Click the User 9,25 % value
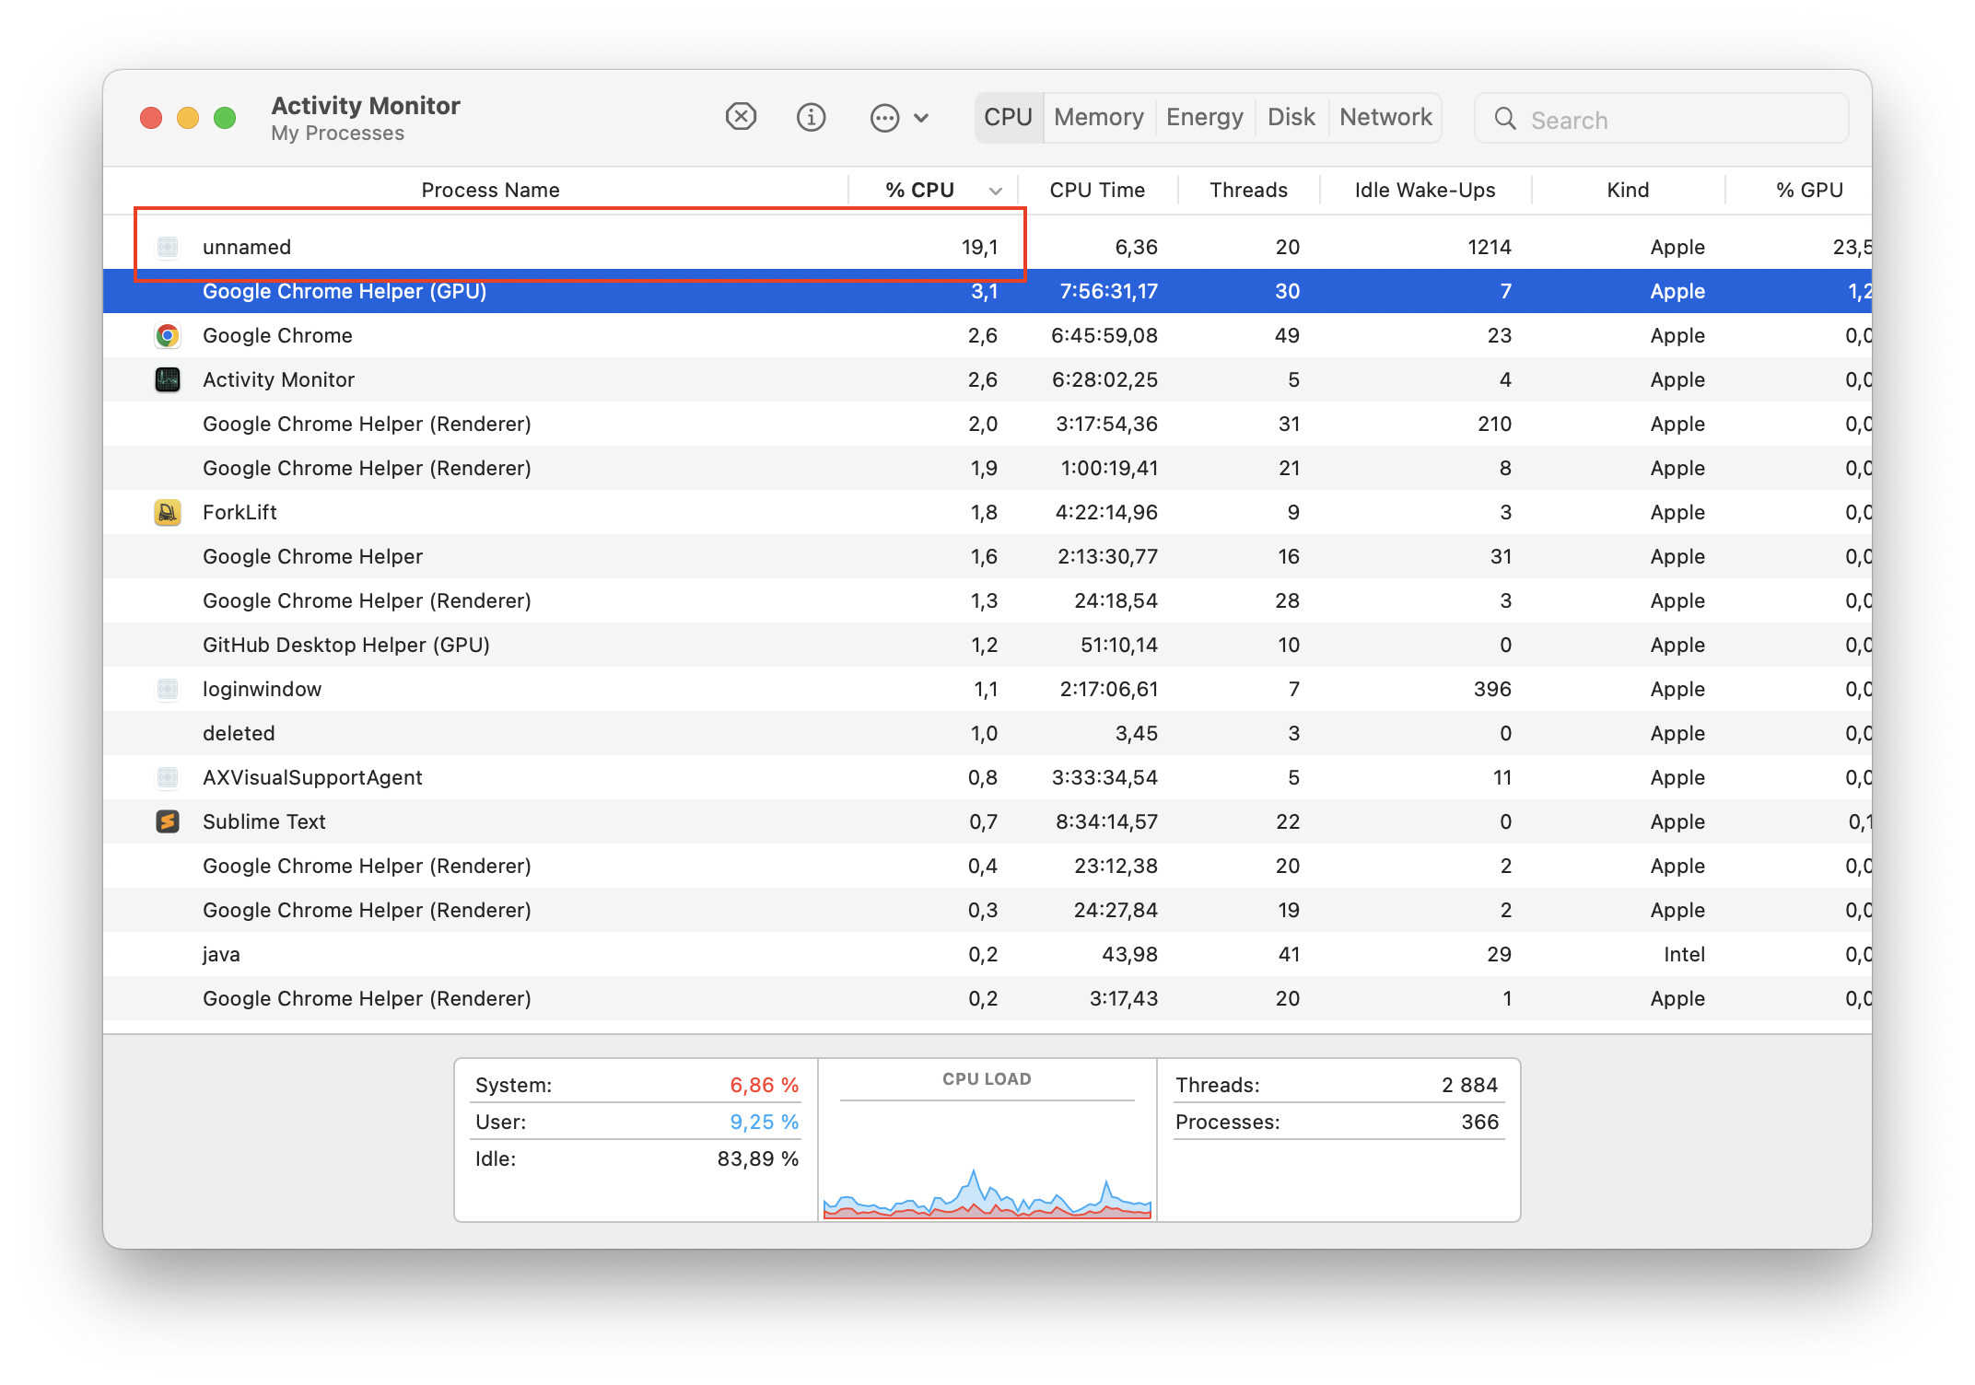The height and width of the screenshot is (1385, 1975). click(x=764, y=1122)
